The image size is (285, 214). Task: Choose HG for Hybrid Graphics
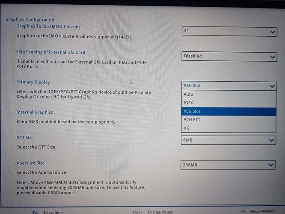(187, 128)
